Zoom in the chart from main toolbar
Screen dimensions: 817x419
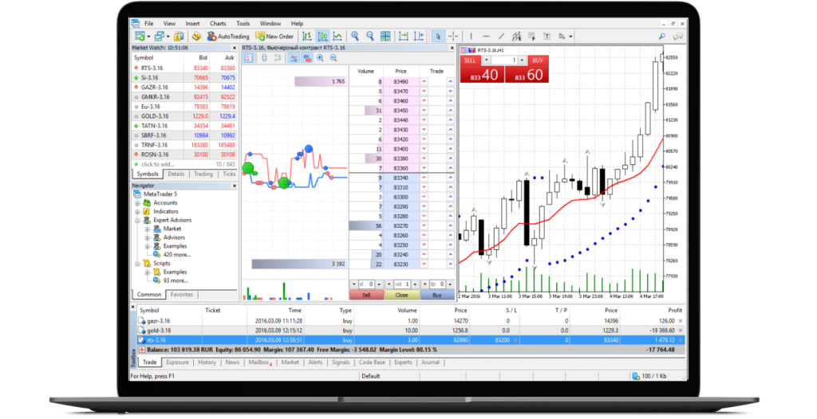pyautogui.click(x=355, y=36)
